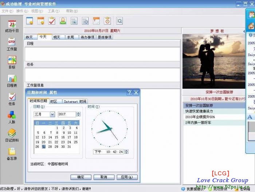Click the dream board couple sunset photo
This screenshot has height=192, width=255.
point(214,61)
